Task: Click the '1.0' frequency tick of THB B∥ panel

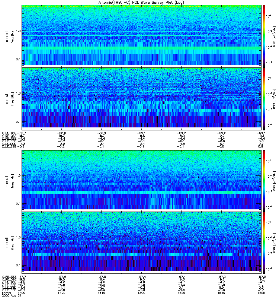Action: (18, 93)
